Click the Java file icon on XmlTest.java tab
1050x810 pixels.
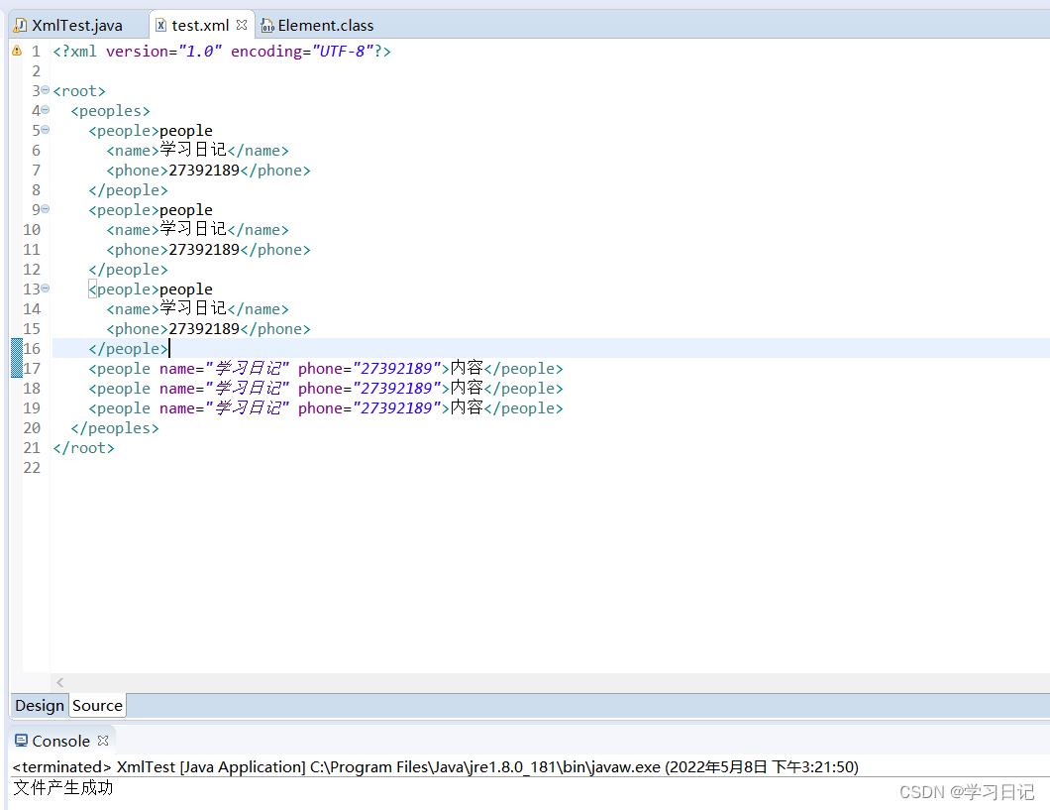pyautogui.click(x=21, y=26)
